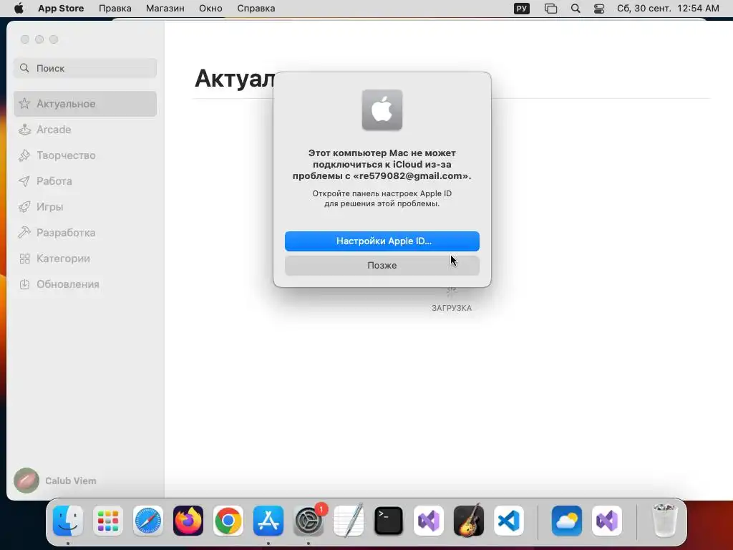Click the star icon beside Актуальное

[24, 103]
